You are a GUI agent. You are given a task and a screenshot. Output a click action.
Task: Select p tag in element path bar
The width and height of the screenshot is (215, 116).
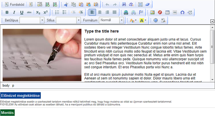[13, 86]
